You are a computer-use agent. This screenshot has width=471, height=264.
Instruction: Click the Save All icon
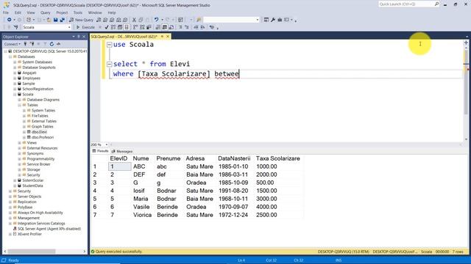[x=62, y=20]
